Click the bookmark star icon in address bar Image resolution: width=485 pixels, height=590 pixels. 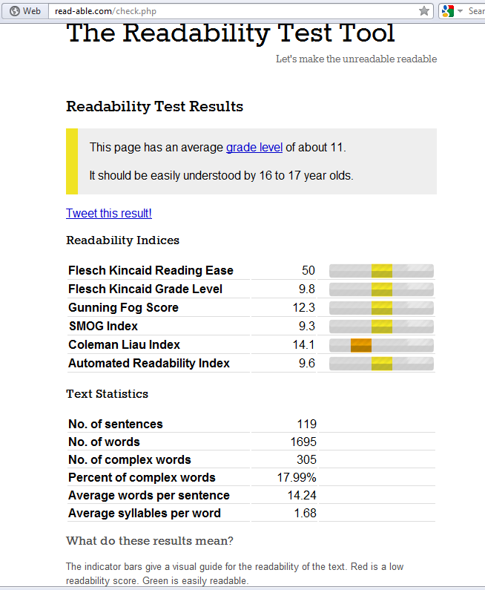point(423,11)
